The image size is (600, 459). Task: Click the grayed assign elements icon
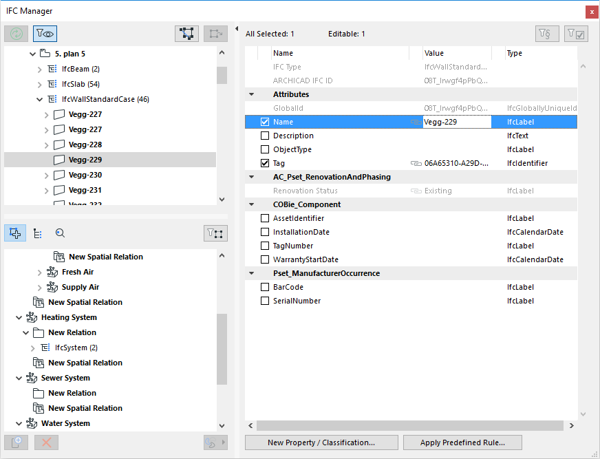click(x=216, y=34)
